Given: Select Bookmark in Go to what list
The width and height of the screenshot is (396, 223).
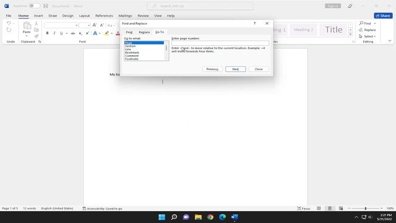Looking at the screenshot, I should point(132,53).
